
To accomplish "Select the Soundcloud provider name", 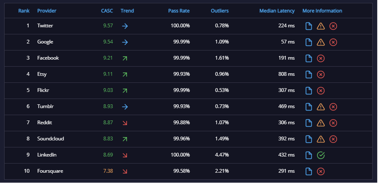I will coord(51,139).
